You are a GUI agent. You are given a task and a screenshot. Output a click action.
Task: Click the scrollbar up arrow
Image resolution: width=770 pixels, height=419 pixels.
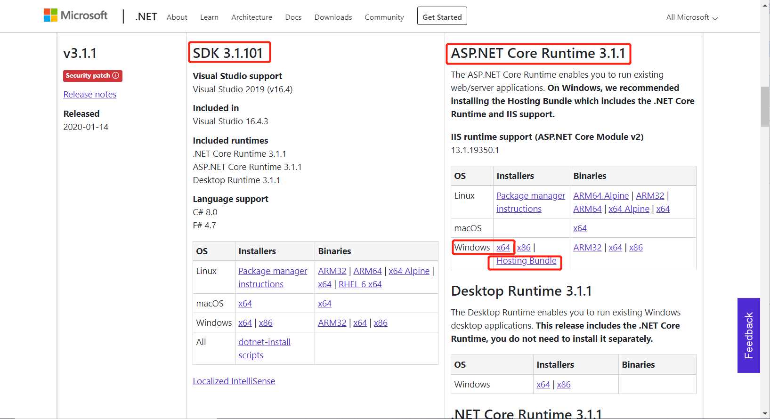pyautogui.click(x=765, y=4)
